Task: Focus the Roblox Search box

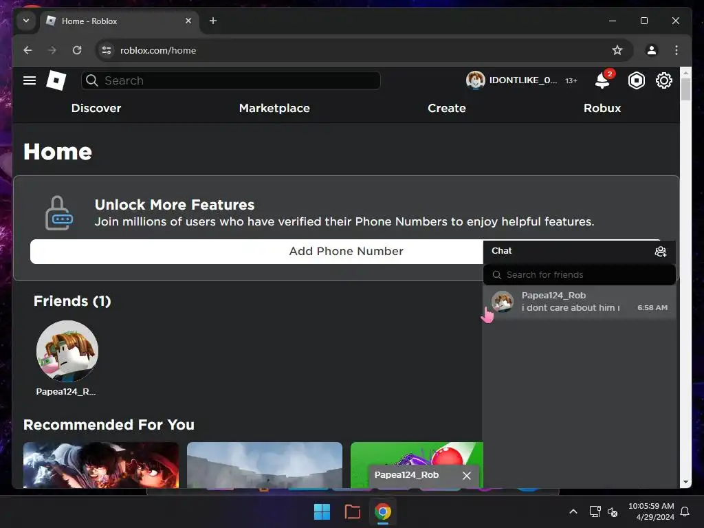Action: tap(231, 80)
